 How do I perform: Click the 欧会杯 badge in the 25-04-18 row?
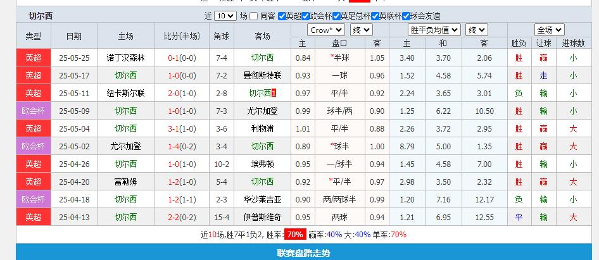pos(33,199)
